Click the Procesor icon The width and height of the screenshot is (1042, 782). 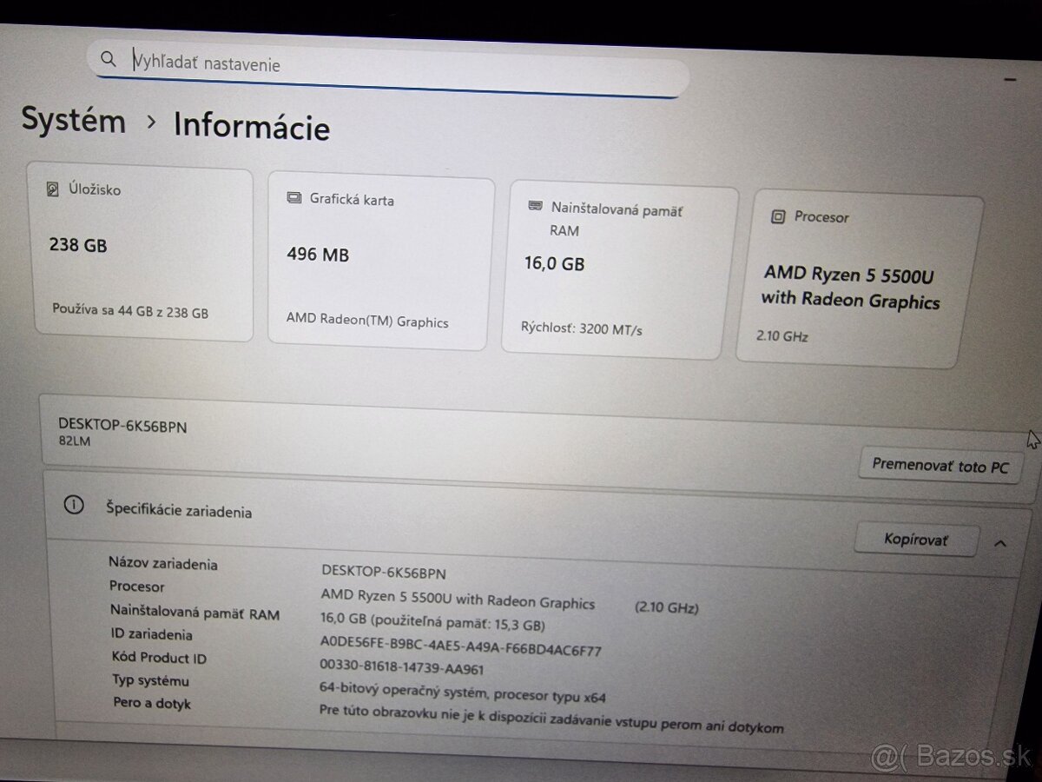(777, 216)
